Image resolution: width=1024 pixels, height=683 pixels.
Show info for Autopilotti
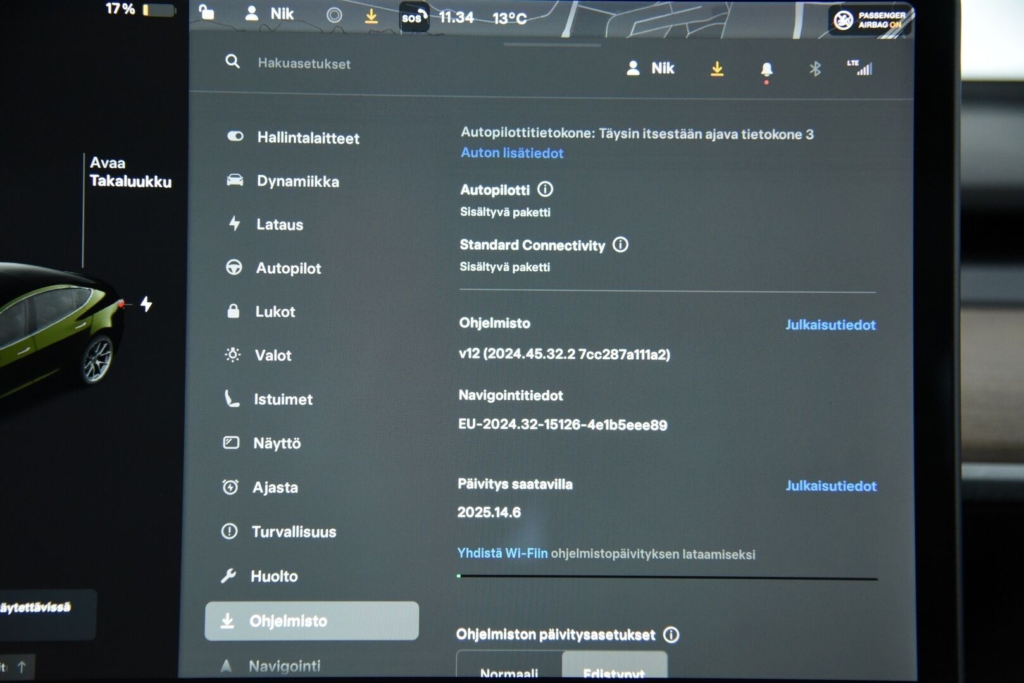click(x=545, y=189)
